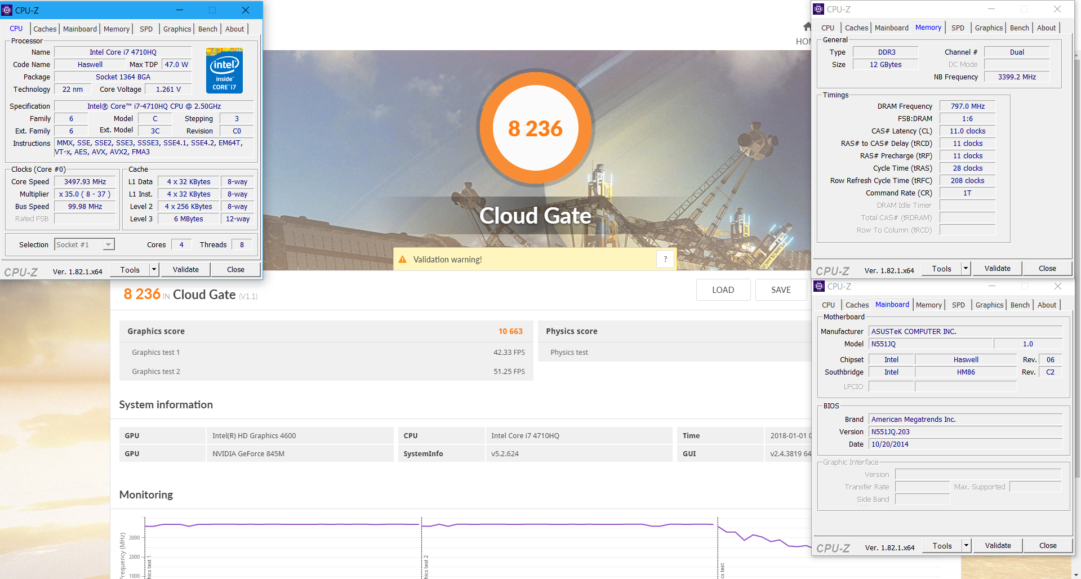Click the Specification Intel Core i7-4710HQ field
This screenshot has width=1081, height=579.
pyautogui.click(x=154, y=106)
